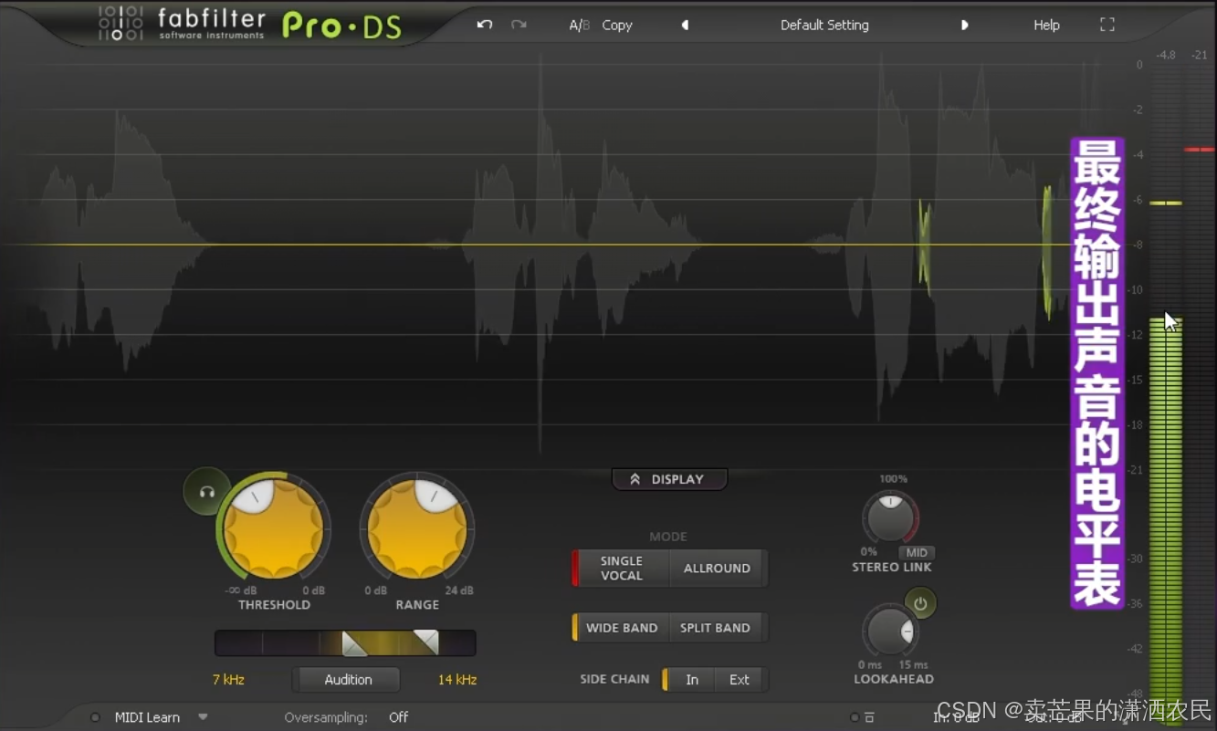
Task: Click the Undo arrow in the top bar
Action: click(x=485, y=25)
